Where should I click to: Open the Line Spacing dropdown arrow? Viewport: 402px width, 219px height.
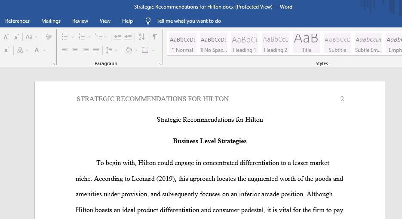116,50
